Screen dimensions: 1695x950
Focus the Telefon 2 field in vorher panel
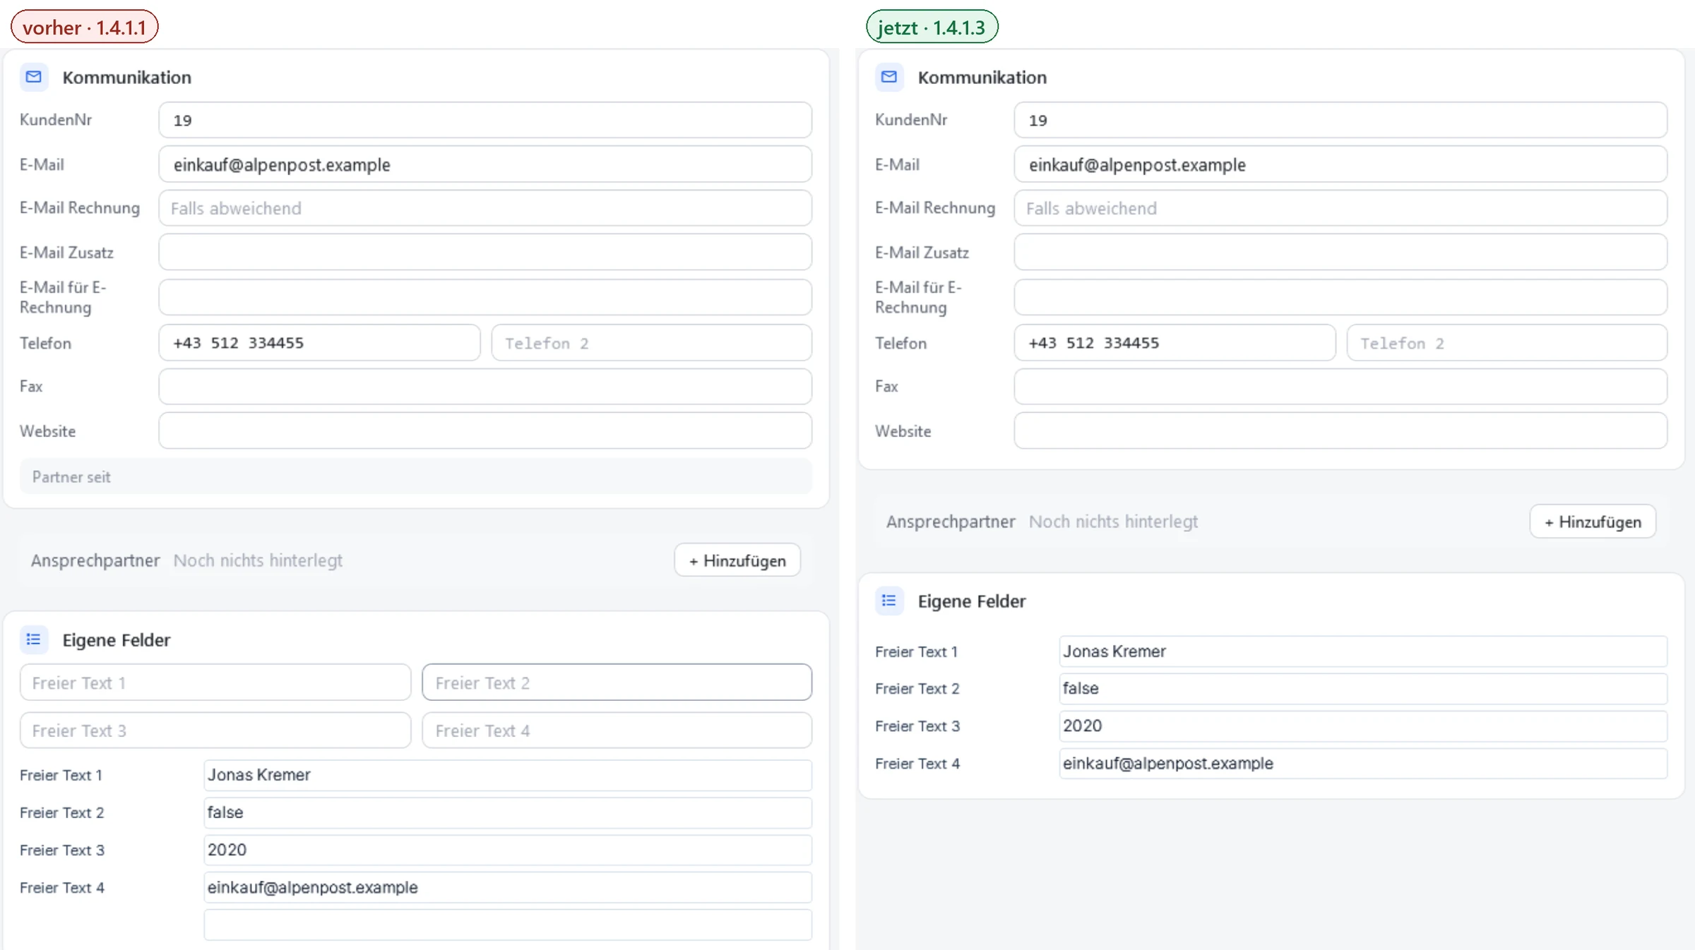[x=652, y=343]
